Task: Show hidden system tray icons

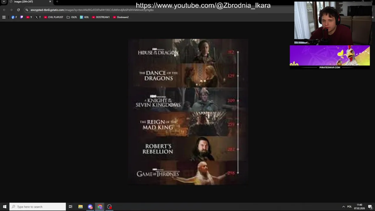Action: tap(343, 207)
